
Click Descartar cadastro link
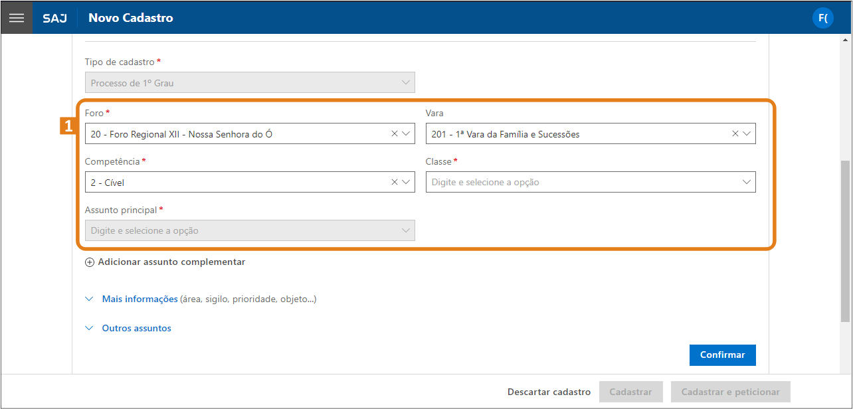[549, 392]
